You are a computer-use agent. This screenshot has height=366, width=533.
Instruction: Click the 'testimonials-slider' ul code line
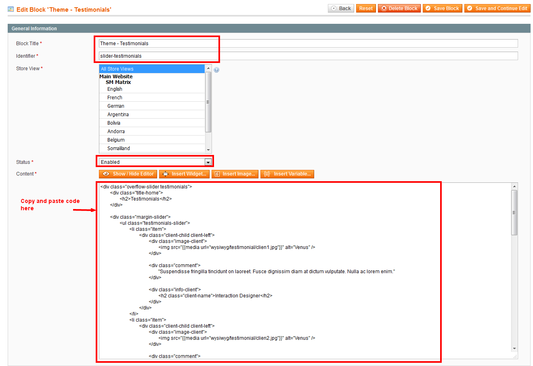pyautogui.click(x=155, y=223)
